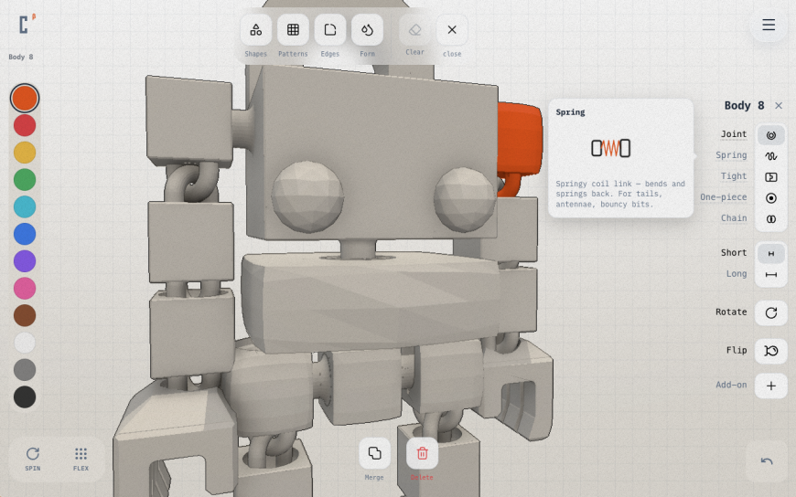
Task: Pick the purple color swatch
Action: pyautogui.click(x=25, y=261)
